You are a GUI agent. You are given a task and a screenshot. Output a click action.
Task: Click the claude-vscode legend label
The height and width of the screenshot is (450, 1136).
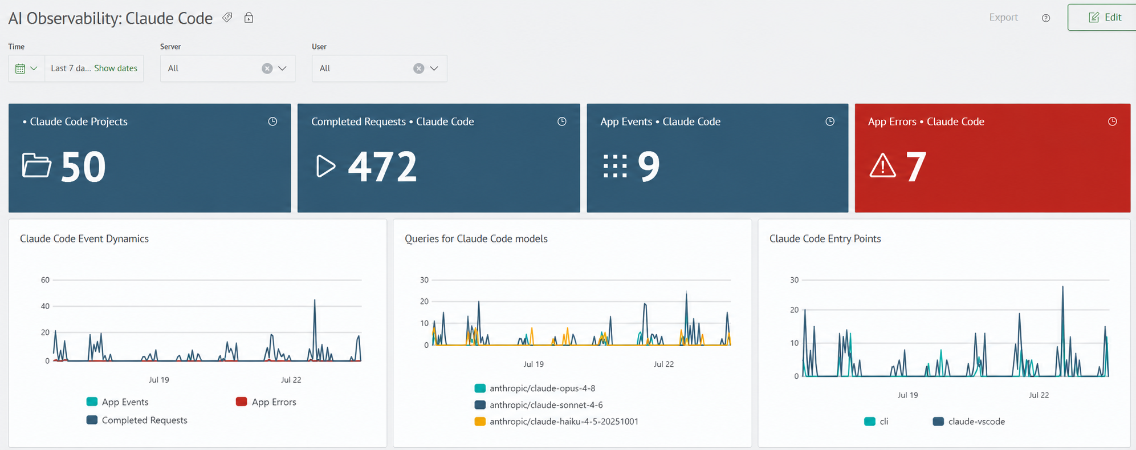pos(976,421)
